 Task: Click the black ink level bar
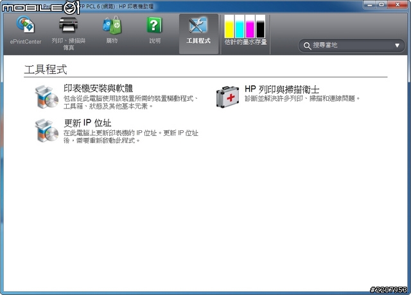click(260, 26)
